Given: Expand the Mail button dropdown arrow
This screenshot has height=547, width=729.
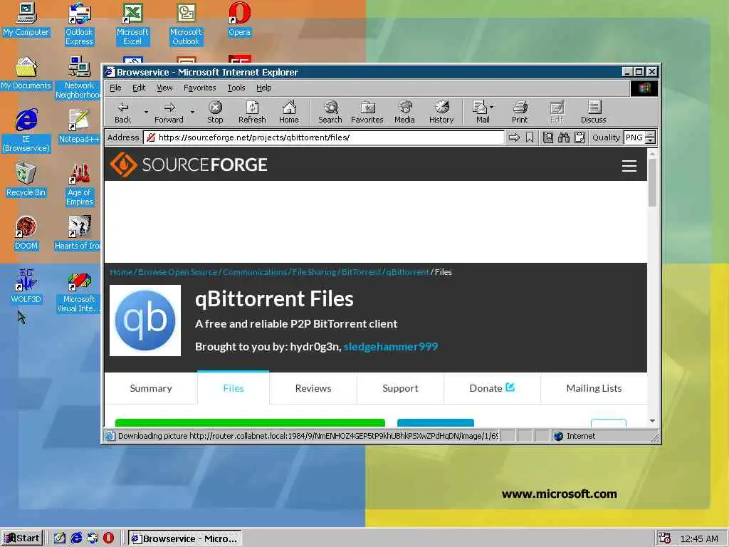Looking at the screenshot, I should coord(492,107).
